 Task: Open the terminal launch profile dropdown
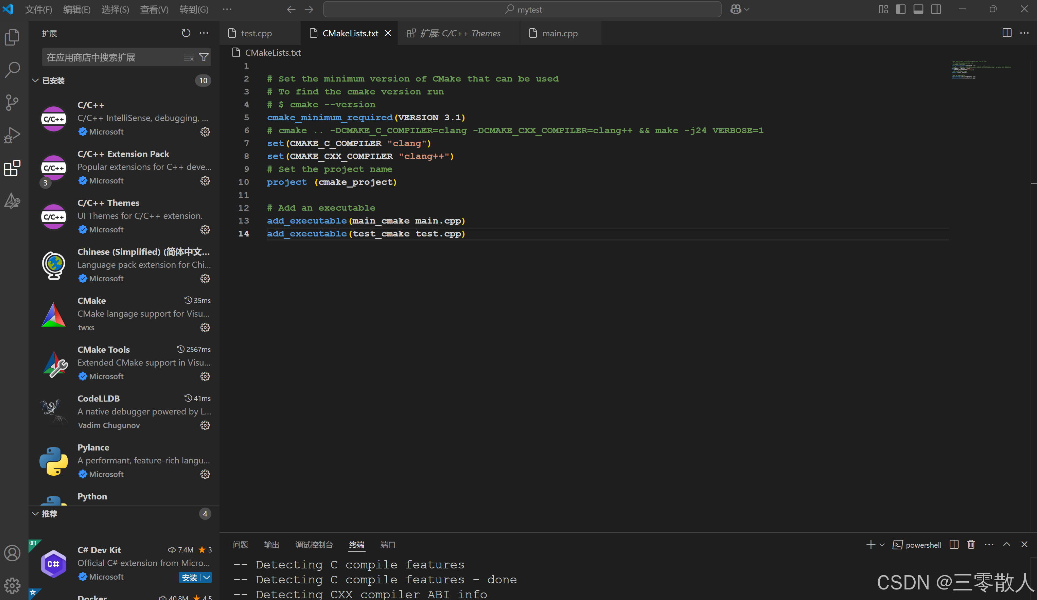click(x=881, y=544)
